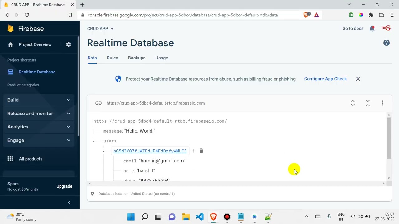Expand the Engage section
399x224 pixels.
tap(39, 140)
